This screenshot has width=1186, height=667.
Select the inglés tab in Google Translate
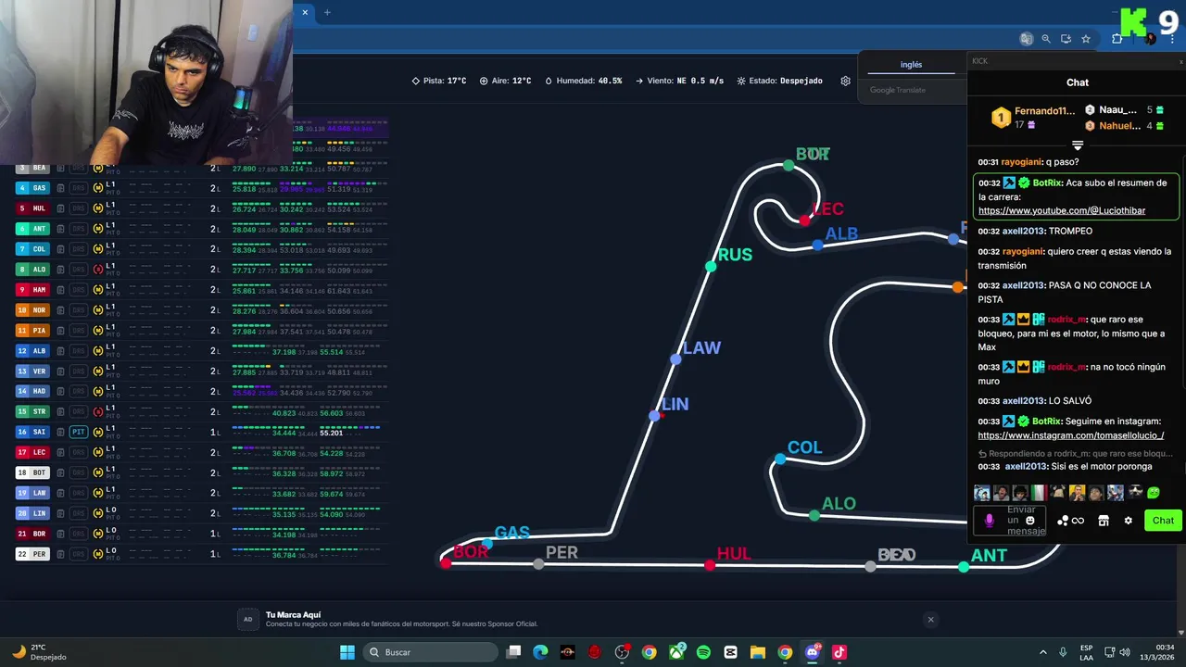911,65
